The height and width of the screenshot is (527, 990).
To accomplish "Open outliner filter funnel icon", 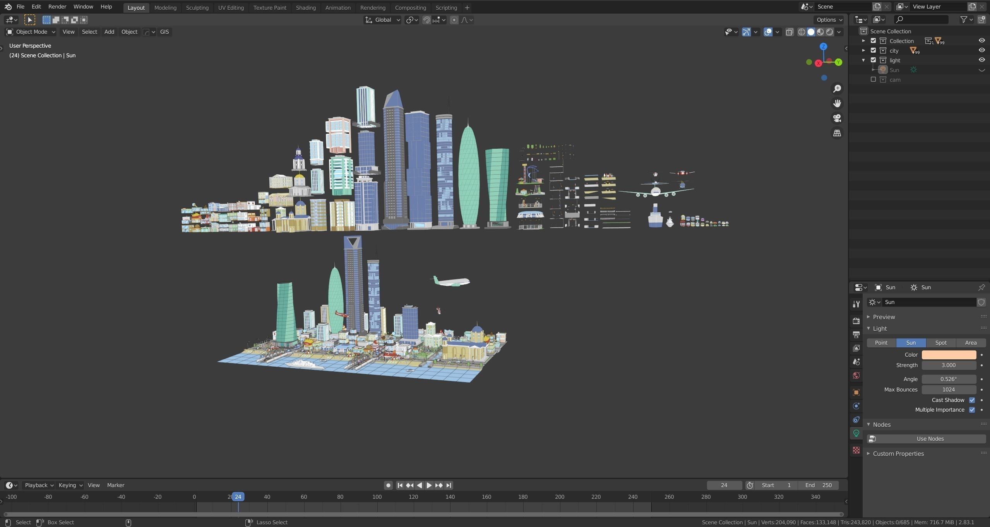I will 964,19.
